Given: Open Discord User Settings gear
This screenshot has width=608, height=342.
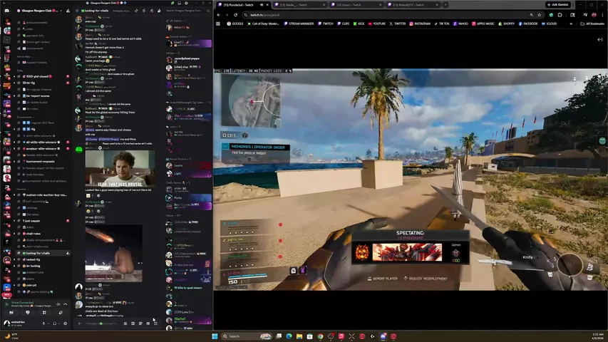Looking at the screenshot, I should click(65, 323).
